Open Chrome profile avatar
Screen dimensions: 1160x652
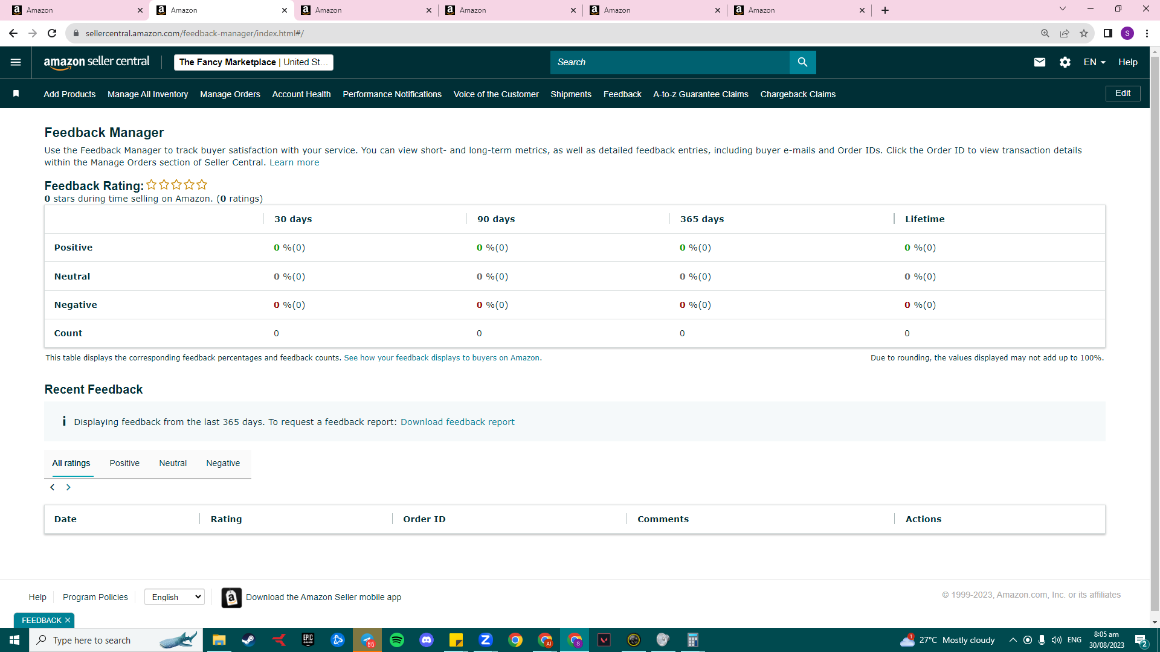pyautogui.click(x=1127, y=33)
